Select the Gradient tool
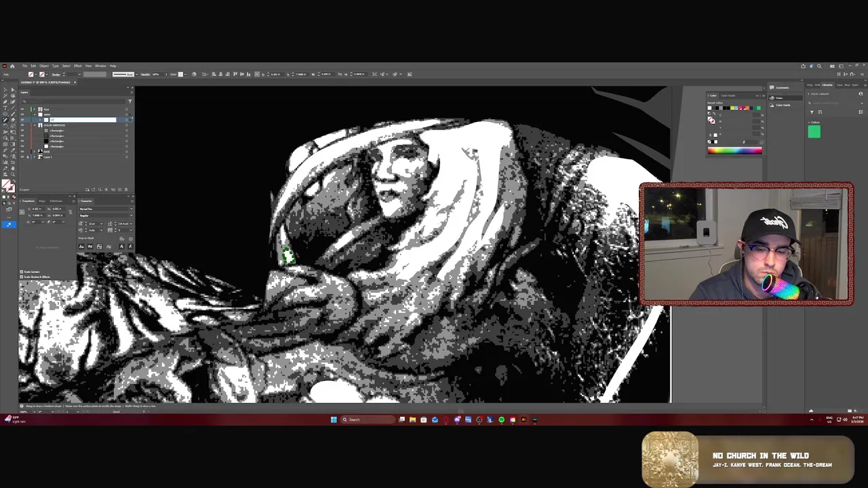The image size is (868, 488). (x=13, y=144)
